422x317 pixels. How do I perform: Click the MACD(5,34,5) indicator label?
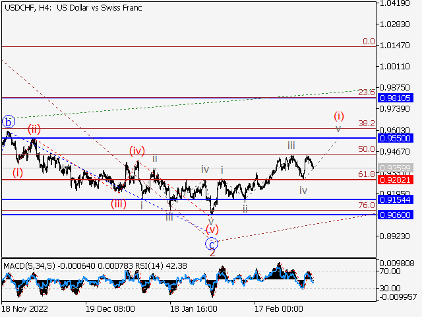point(29,266)
